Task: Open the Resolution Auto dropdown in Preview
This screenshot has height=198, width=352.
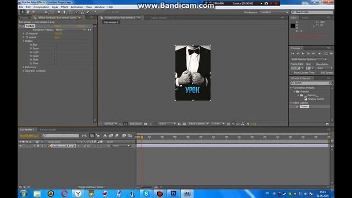Action: (x=324, y=68)
